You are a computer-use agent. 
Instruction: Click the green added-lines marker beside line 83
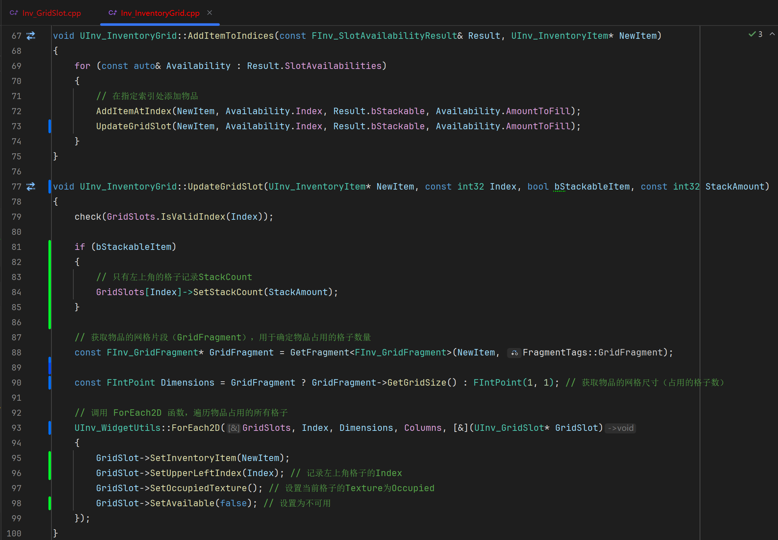pyautogui.click(x=50, y=277)
